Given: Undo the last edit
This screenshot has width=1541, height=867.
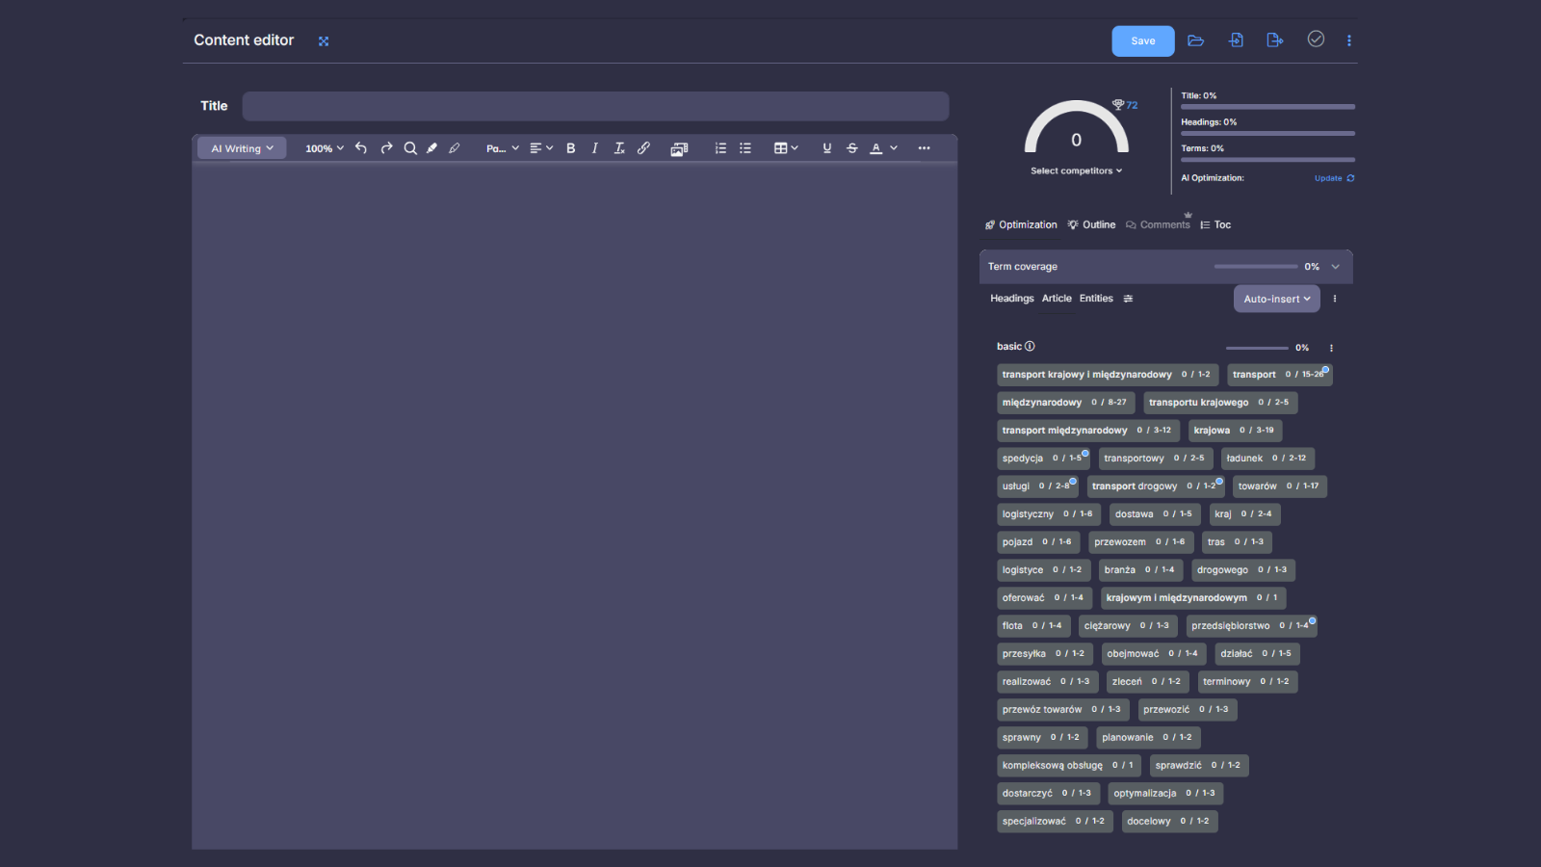Looking at the screenshot, I should 361,148.
